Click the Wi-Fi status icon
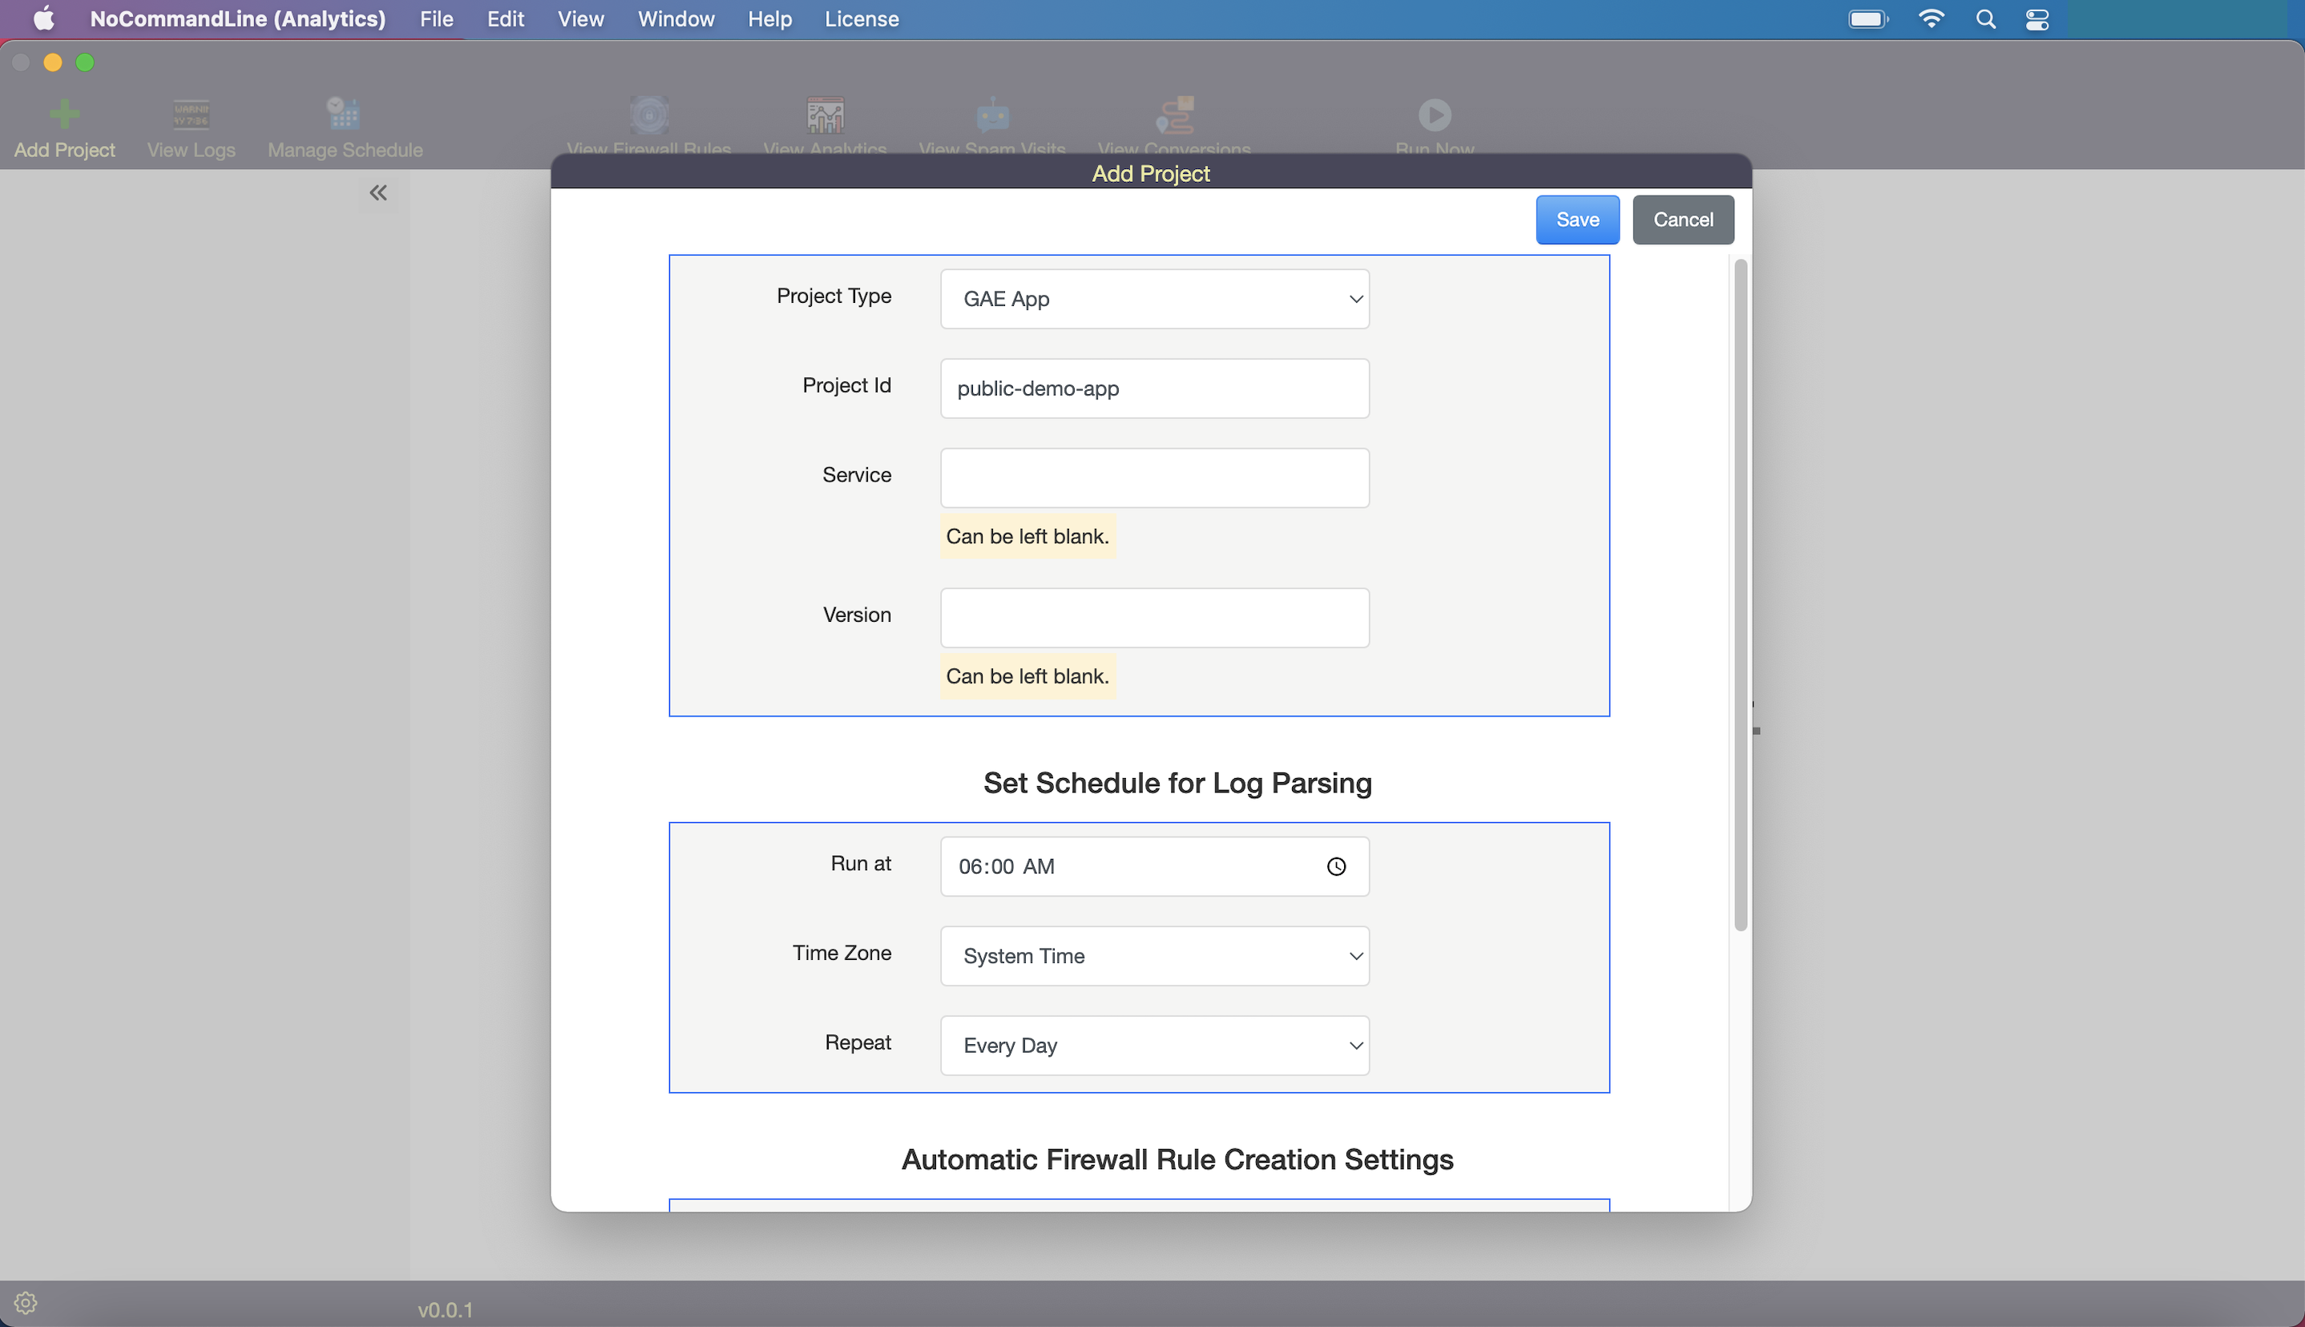Image resolution: width=2305 pixels, height=1327 pixels. (x=1932, y=19)
